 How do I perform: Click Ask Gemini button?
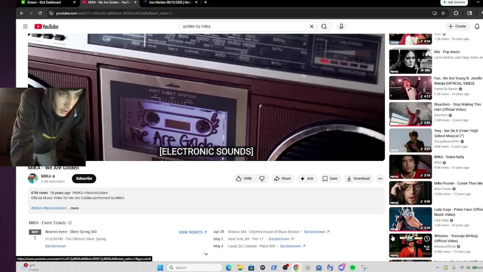[454, 2]
